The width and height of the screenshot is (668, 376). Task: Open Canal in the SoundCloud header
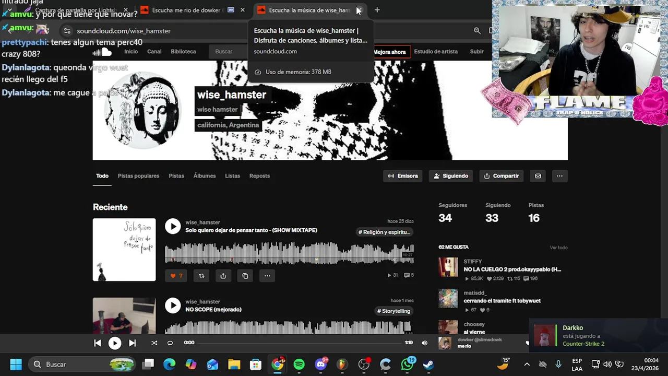pyautogui.click(x=154, y=52)
